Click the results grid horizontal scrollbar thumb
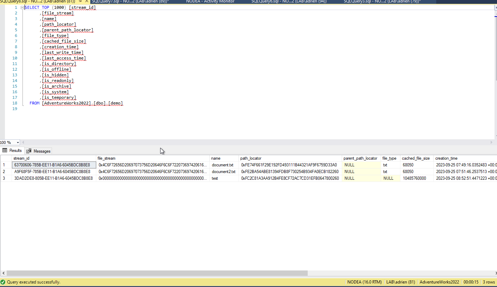The height and width of the screenshot is (287, 497). click(x=157, y=273)
